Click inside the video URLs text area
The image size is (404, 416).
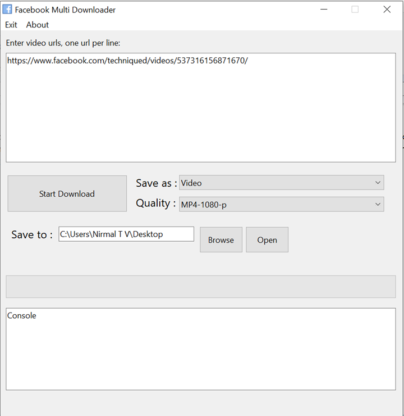[201, 107]
